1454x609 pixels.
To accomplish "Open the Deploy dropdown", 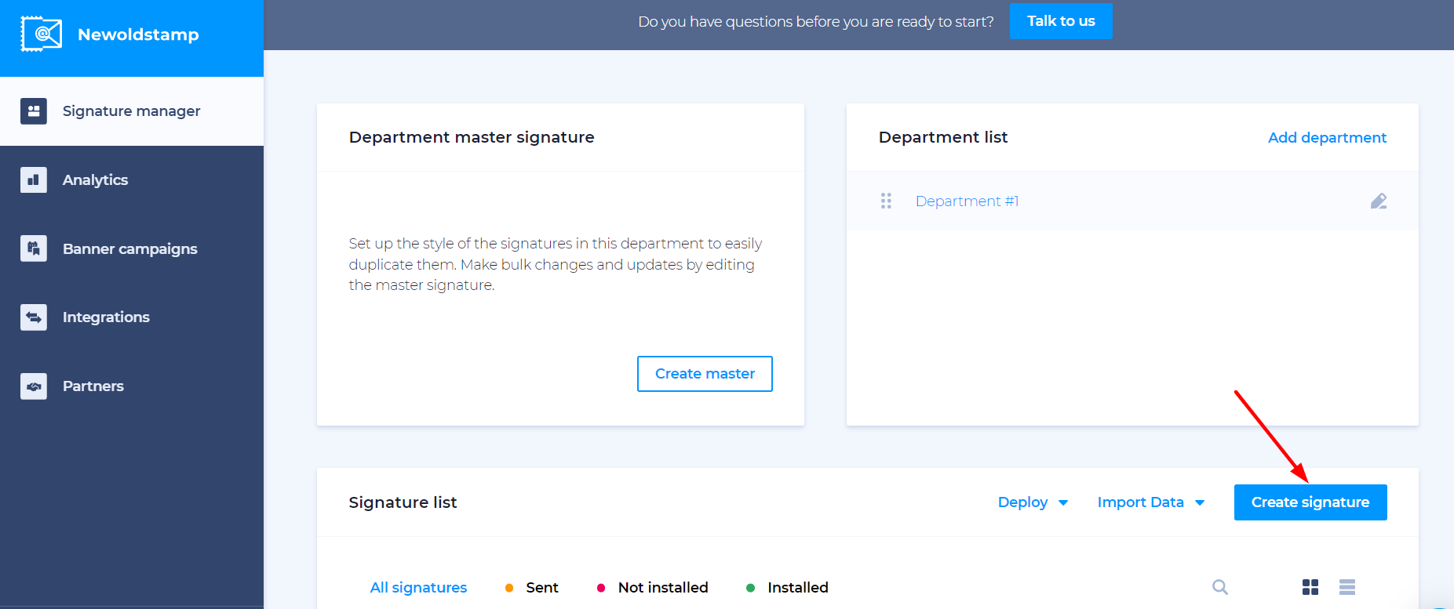I will 1033,502.
